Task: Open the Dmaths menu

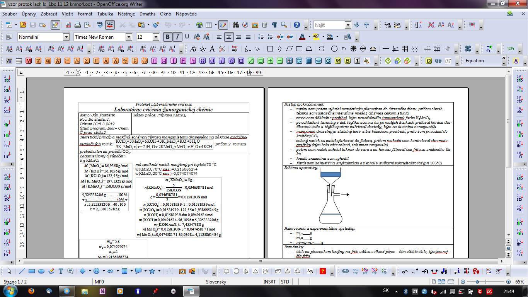Action: [x=147, y=14]
